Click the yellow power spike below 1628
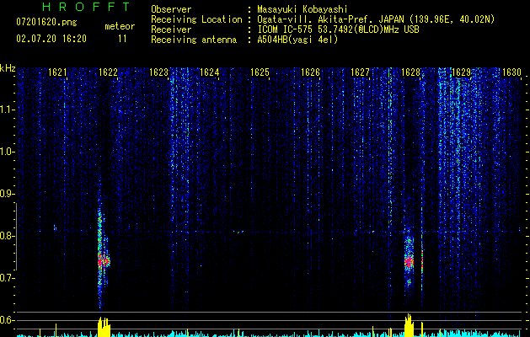 pos(409,325)
